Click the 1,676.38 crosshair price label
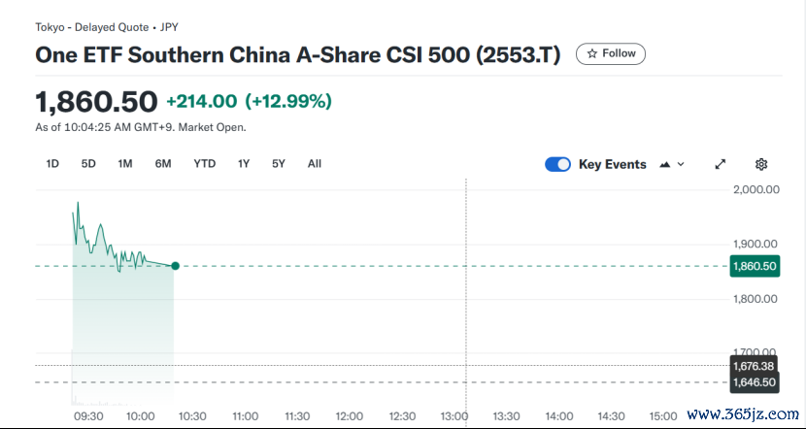Viewport: 806px width, 429px height. pyautogui.click(x=755, y=365)
